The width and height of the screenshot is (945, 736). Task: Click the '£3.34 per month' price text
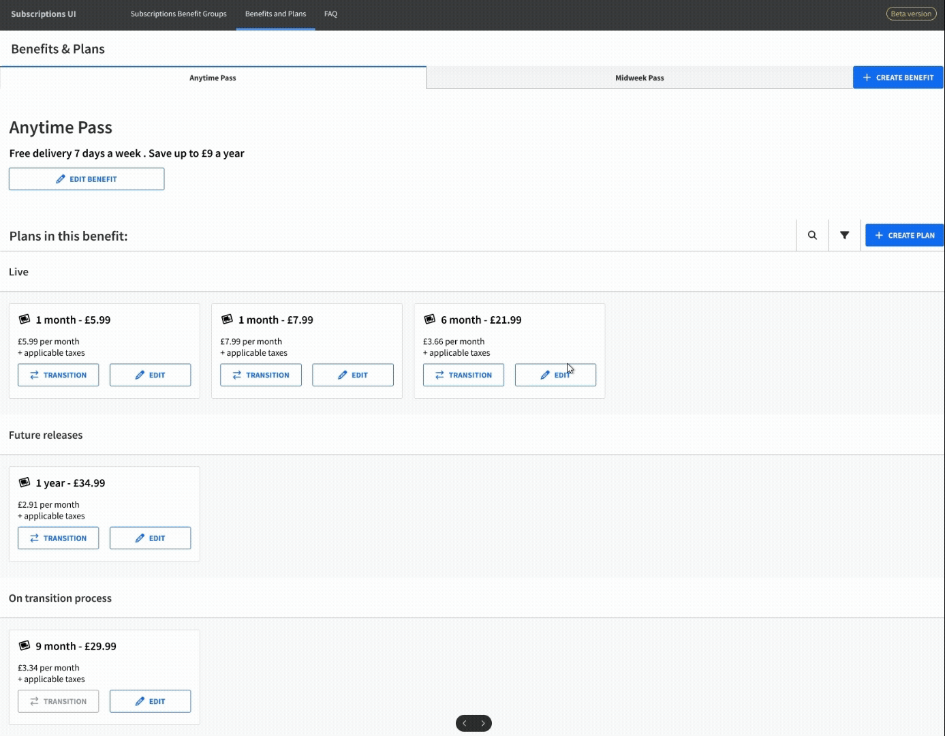pyautogui.click(x=48, y=668)
